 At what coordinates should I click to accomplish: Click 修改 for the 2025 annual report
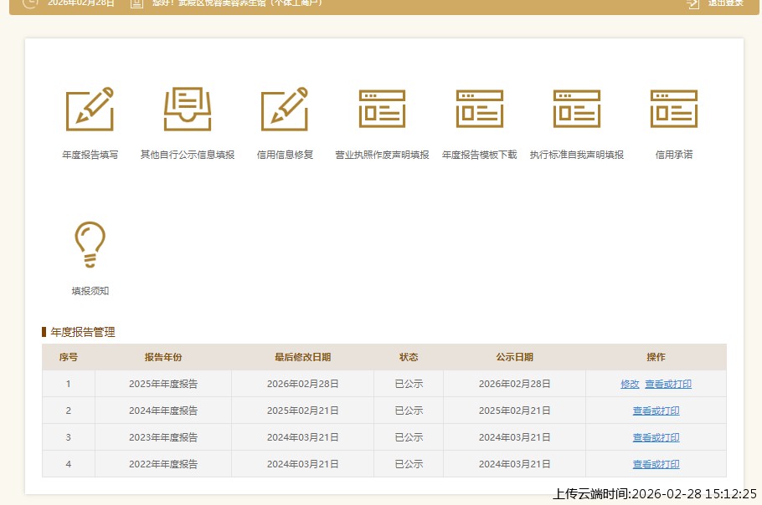[630, 384]
